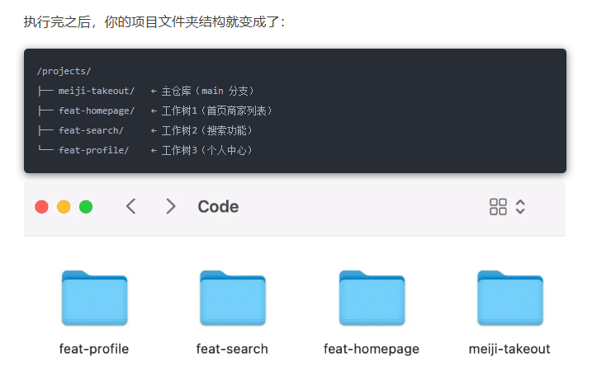Select the feat-homepage folder label
This screenshot has height=390, width=616.
[372, 349]
